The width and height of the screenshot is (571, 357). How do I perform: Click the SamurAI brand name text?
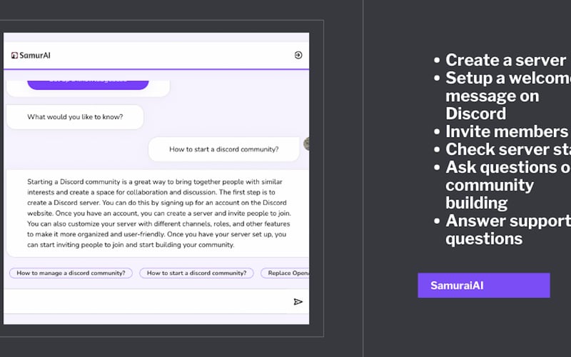35,56
